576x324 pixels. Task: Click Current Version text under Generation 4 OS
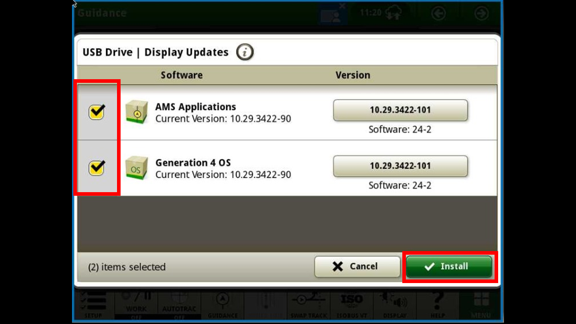223,175
